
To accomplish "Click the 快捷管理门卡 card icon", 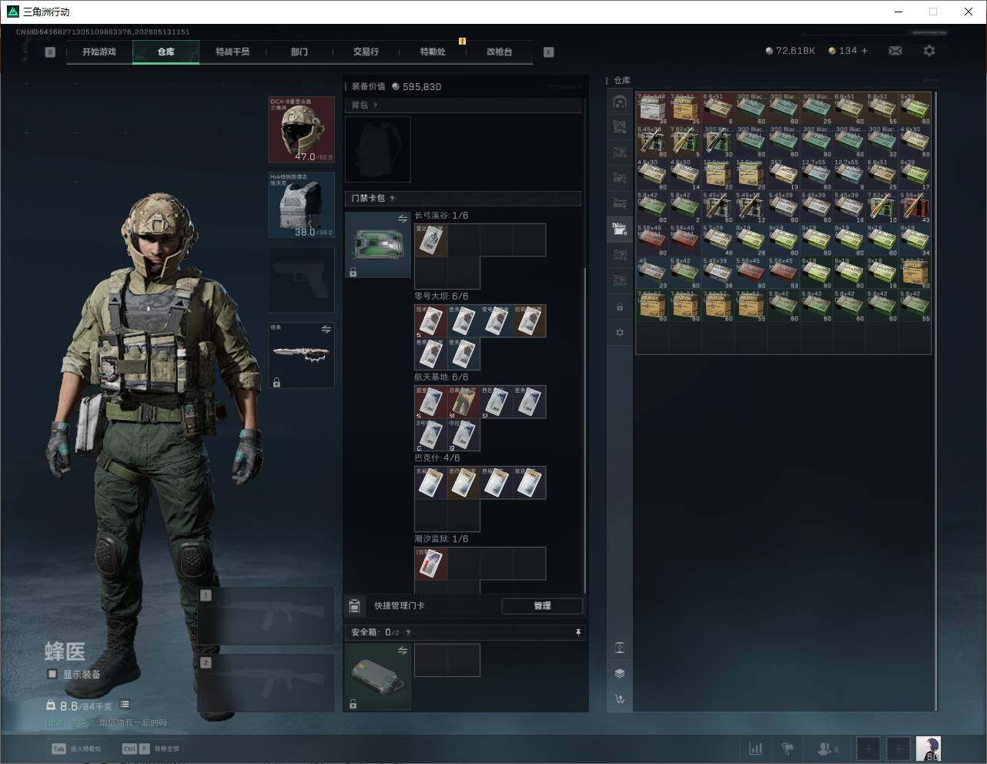I will click(354, 606).
